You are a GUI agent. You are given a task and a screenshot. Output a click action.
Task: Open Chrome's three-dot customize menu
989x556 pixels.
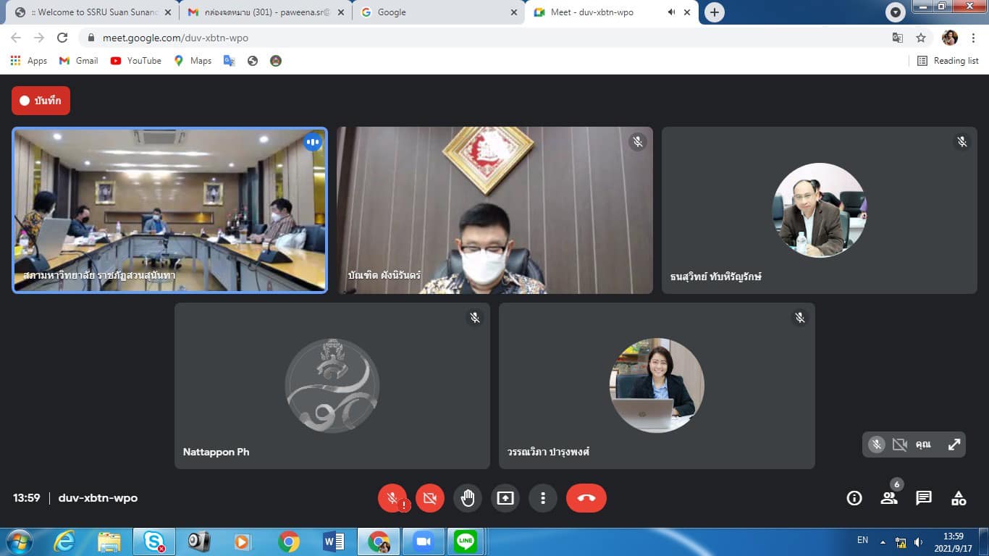(x=973, y=38)
